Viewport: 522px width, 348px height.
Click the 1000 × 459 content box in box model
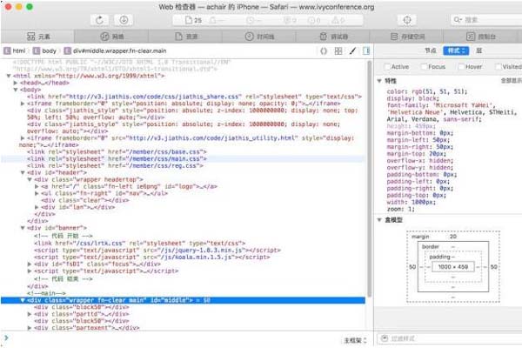point(452,267)
